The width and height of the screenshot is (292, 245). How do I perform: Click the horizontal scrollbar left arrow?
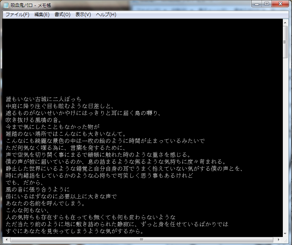click(6, 240)
